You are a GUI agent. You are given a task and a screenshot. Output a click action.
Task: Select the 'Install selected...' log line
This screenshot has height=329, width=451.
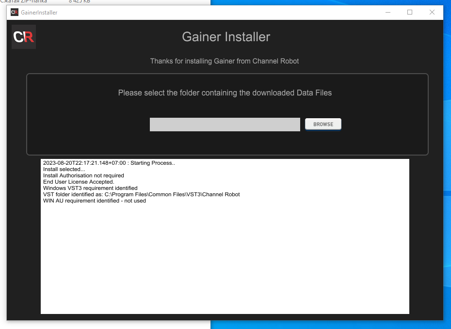point(64,169)
